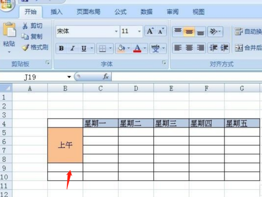Image resolution: width=262 pixels, height=197 pixels.
Task: Open the Office button menu
Action: [7, 4]
